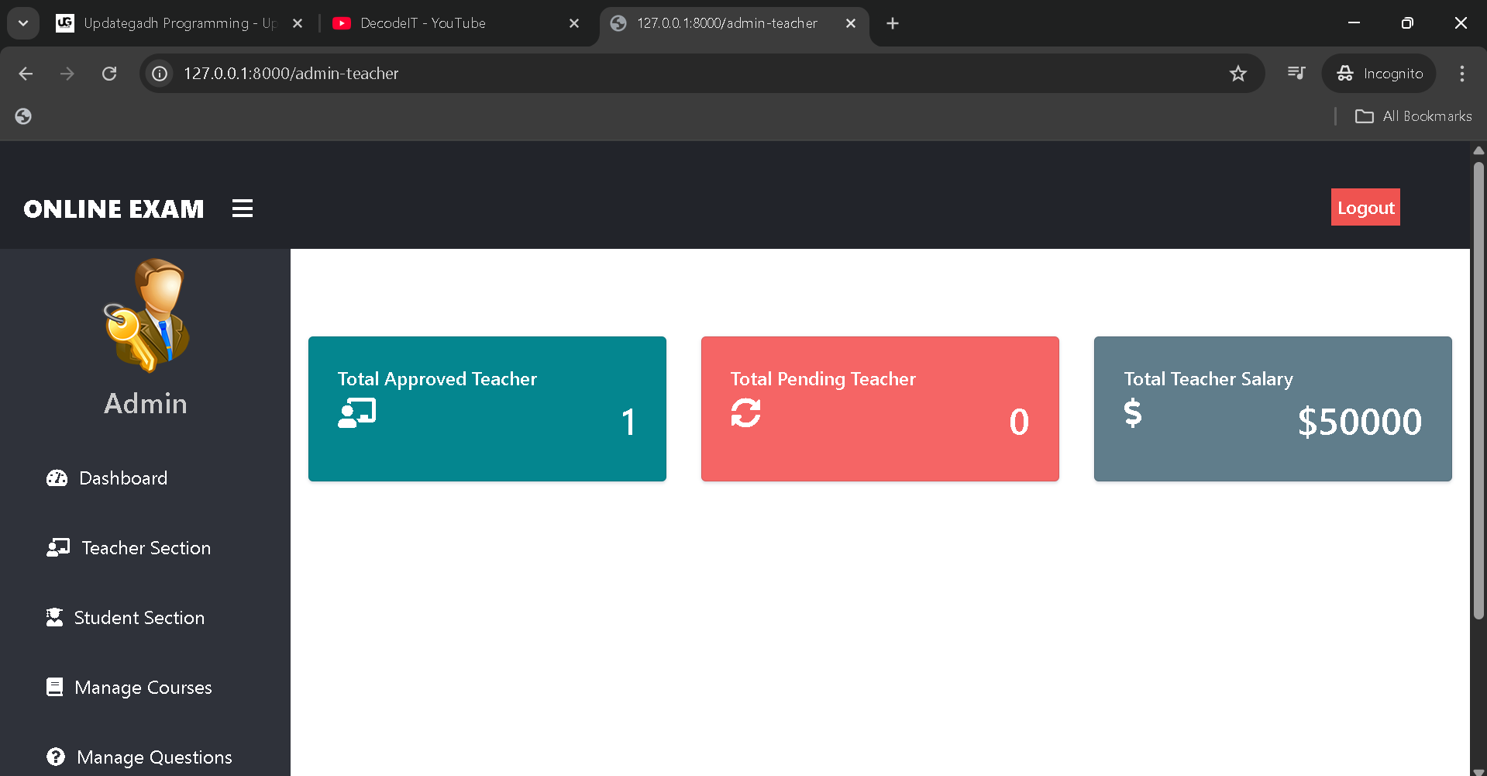Click the Logout button
Screen dimensions: 1487x776
[1365, 208]
